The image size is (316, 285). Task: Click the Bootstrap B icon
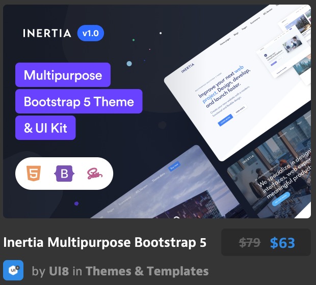pos(64,174)
